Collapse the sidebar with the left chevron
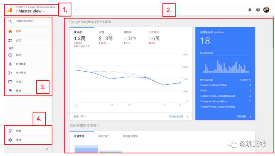Viewport: 275px width, 156px height. pos(47,149)
